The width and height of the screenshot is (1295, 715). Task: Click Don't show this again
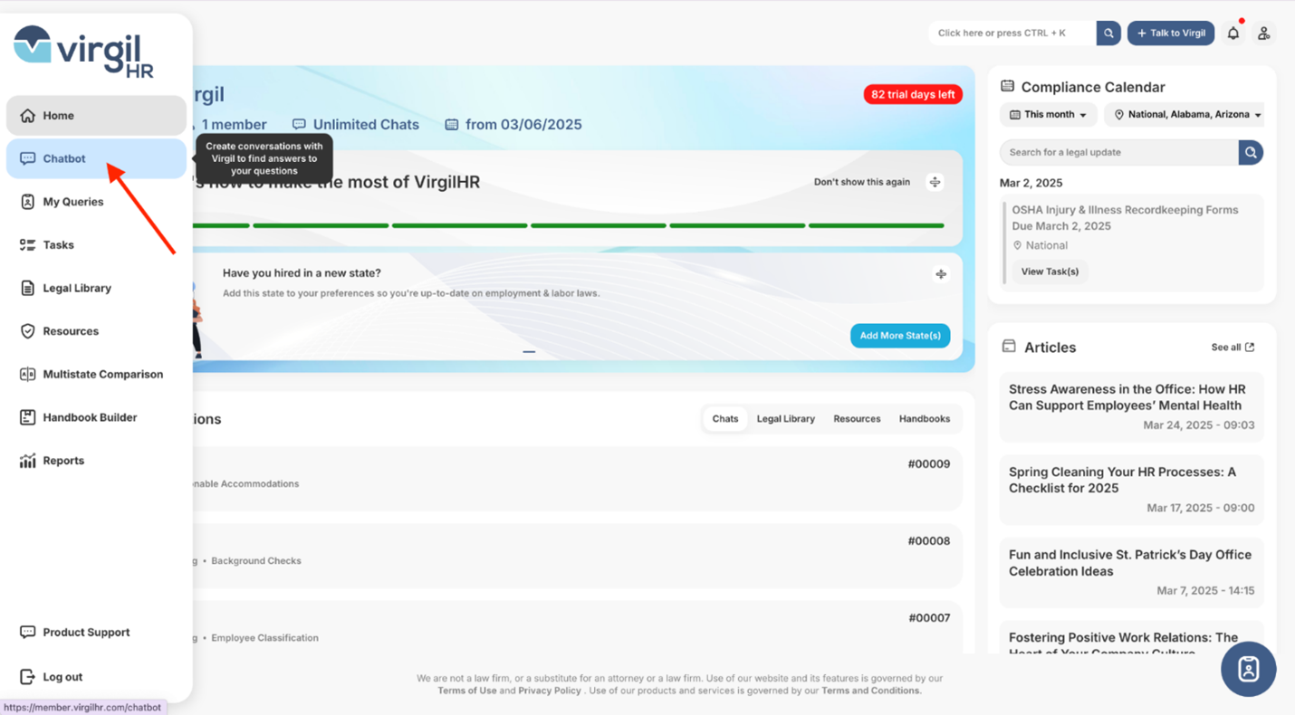(862, 182)
